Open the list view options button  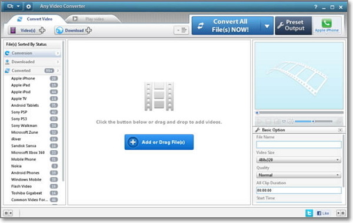coord(181,30)
